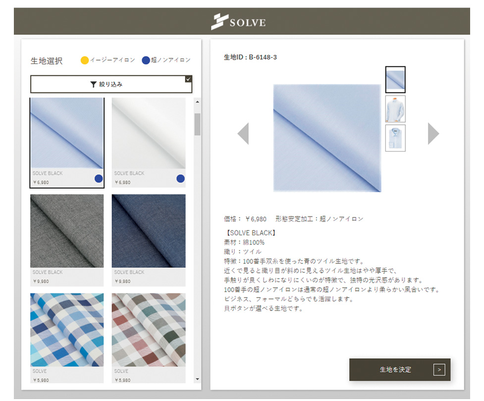This screenshot has height=401, width=484.
Task: Click the yellow イージーアイロン legend dot
Action: tap(85, 60)
